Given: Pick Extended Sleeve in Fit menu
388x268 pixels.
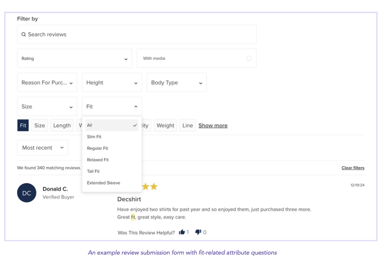Looking at the screenshot, I should click(x=103, y=183).
